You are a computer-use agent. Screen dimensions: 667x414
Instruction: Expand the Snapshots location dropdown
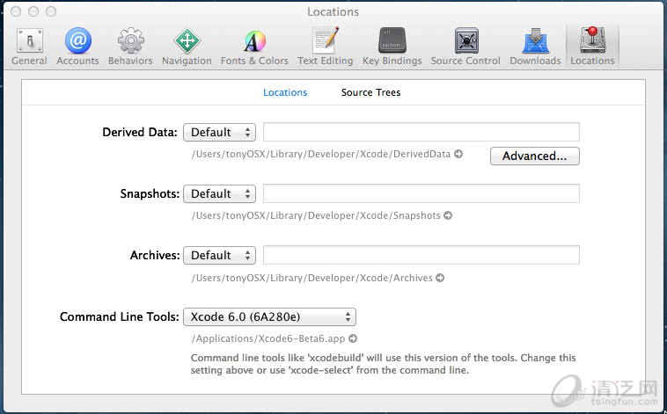[x=219, y=194]
